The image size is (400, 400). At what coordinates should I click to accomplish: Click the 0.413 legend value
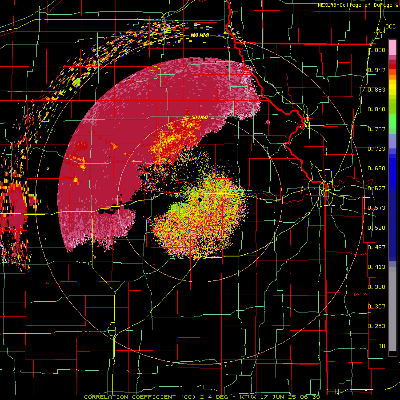376,267
